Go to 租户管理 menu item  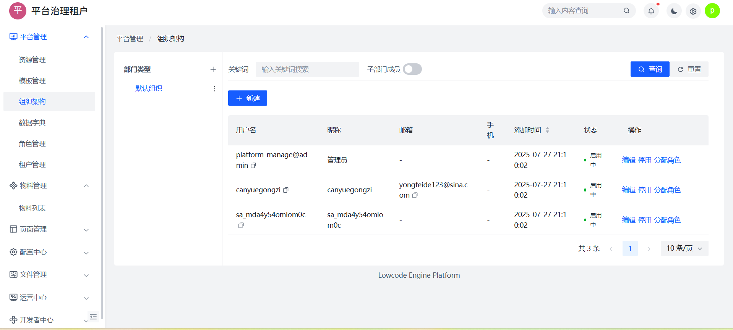(32, 165)
